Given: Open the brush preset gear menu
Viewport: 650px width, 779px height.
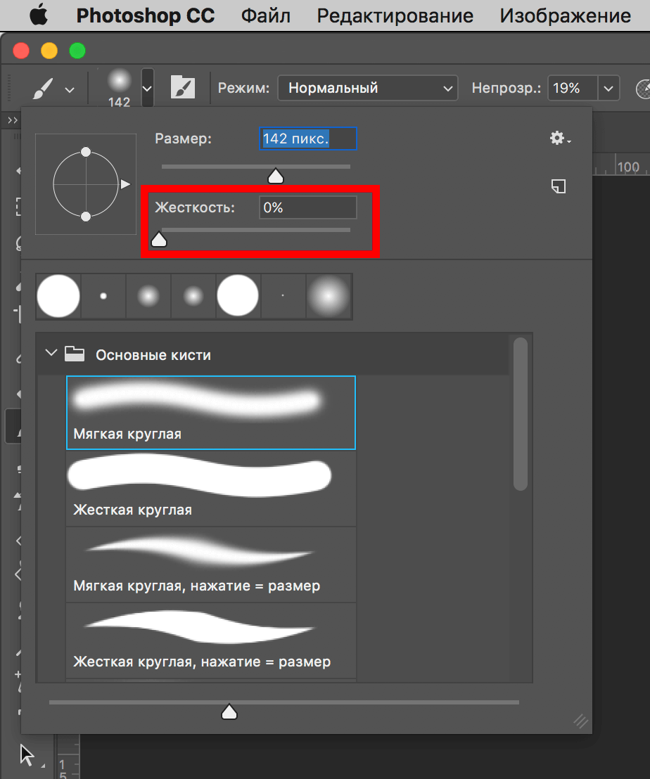Looking at the screenshot, I should pyautogui.click(x=559, y=139).
